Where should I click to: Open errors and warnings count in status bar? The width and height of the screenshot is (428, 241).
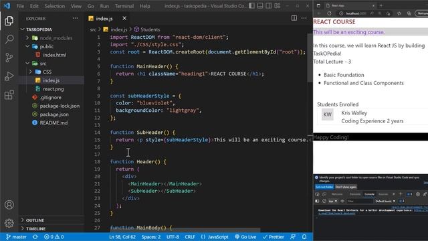coord(53,237)
